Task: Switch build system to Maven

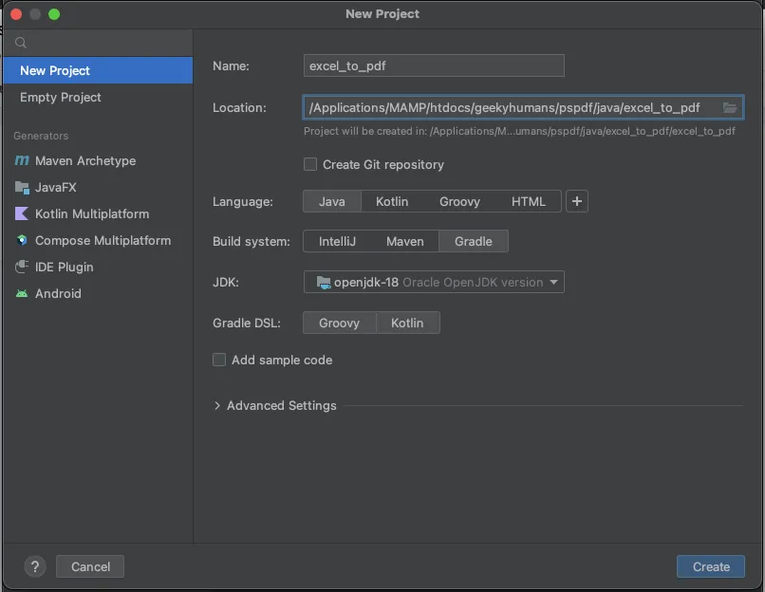Action: (405, 241)
